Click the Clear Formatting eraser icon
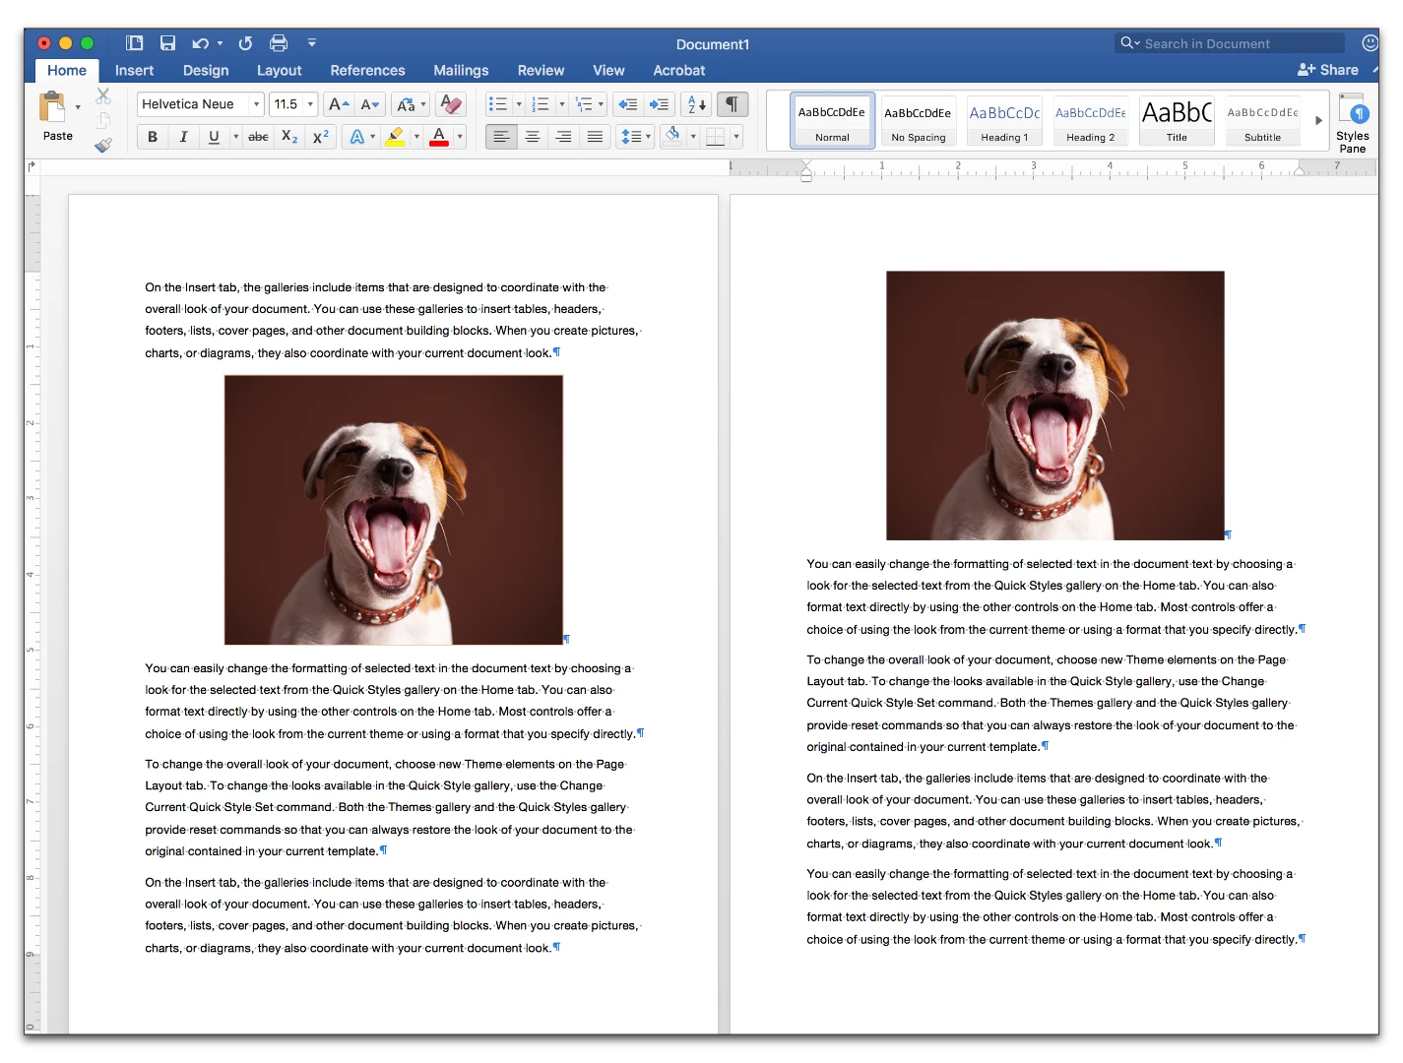1403x1063 pixels. coord(451,104)
